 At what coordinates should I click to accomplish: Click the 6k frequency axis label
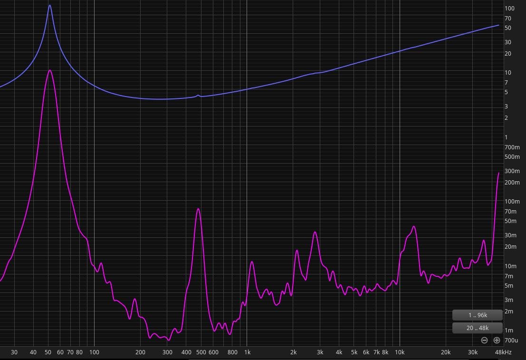[366, 352]
